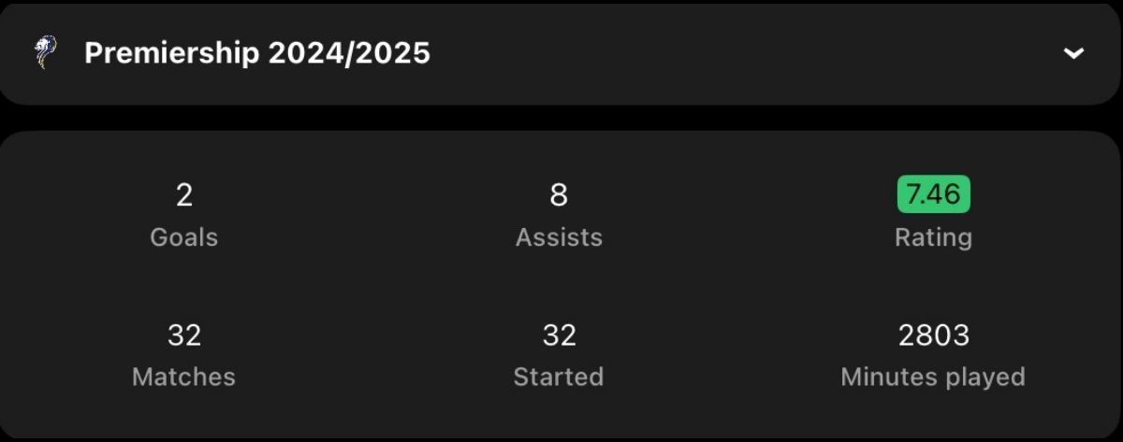This screenshot has width=1123, height=442.
Task: Click the Premiership league logo icon
Action: pos(44,52)
